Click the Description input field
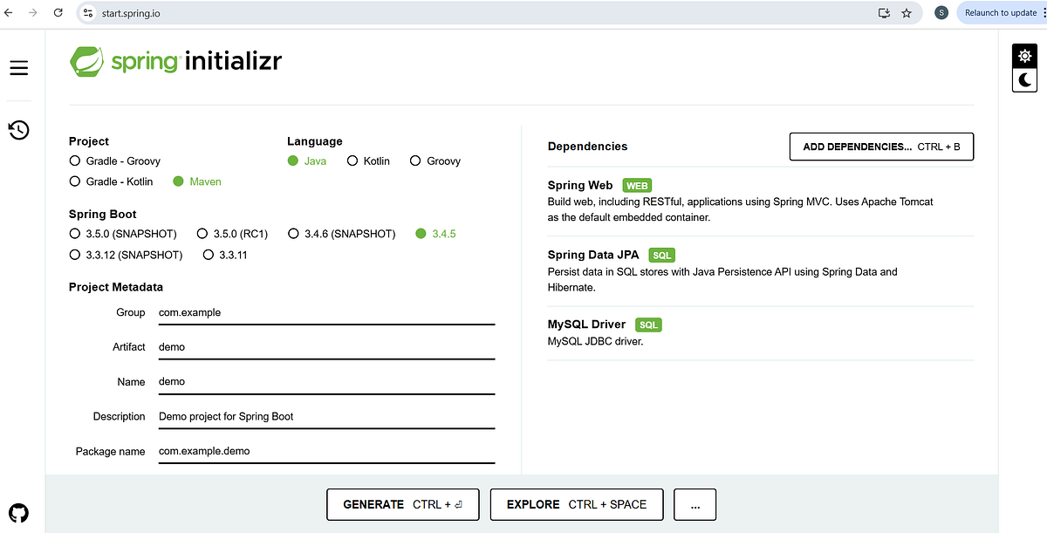The width and height of the screenshot is (1047, 533). pyautogui.click(x=326, y=417)
